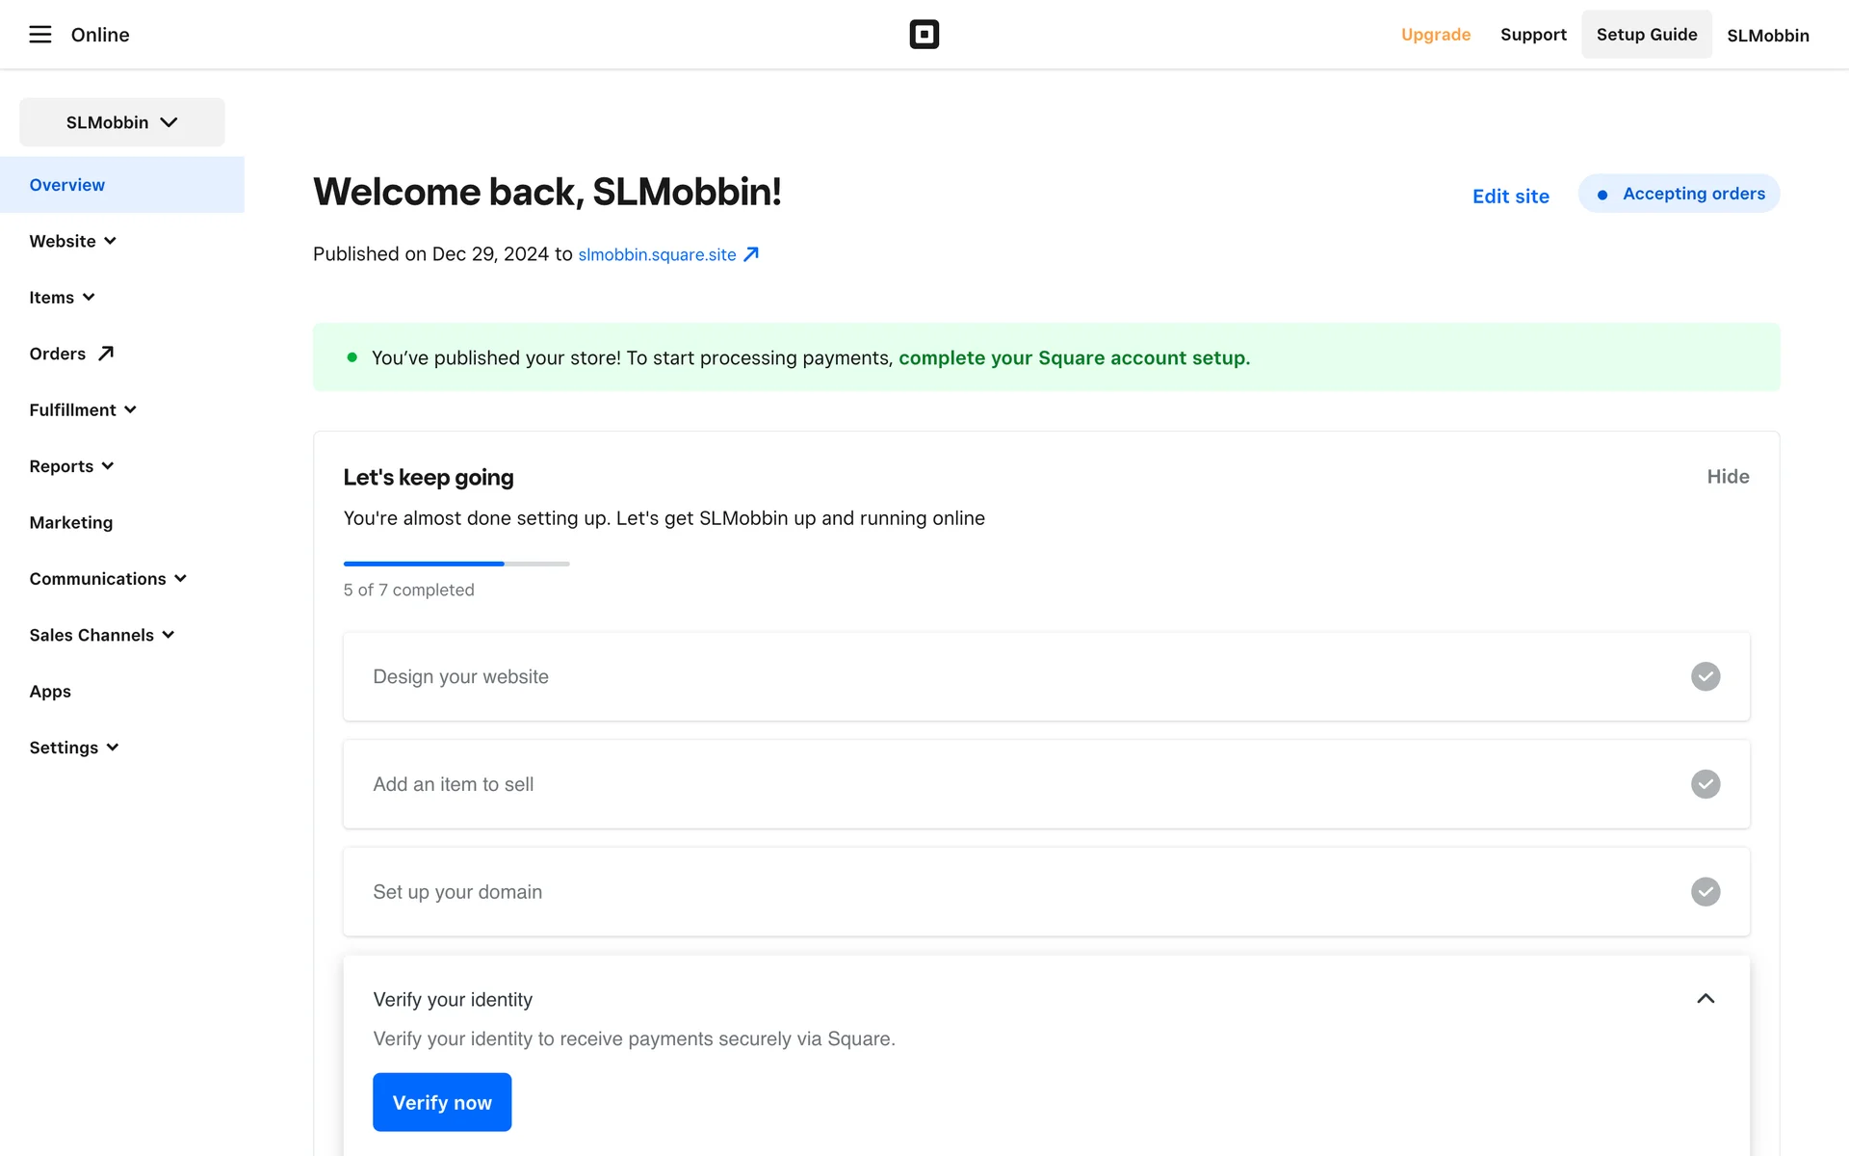
Task: Toggle the Accepting orders status pill
Action: coord(1679,194)
